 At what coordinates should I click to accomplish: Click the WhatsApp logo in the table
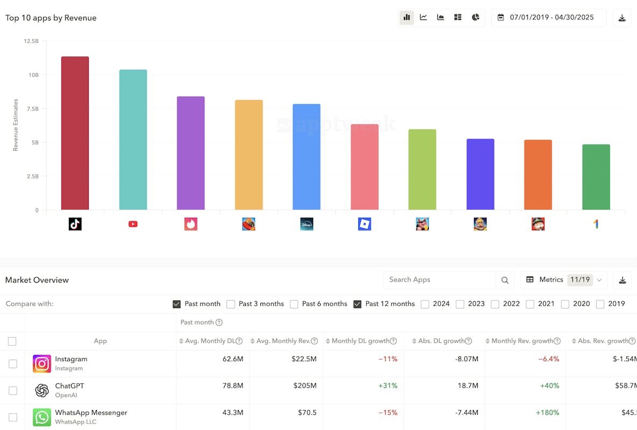pyautogui.click(x=42, y=418)
